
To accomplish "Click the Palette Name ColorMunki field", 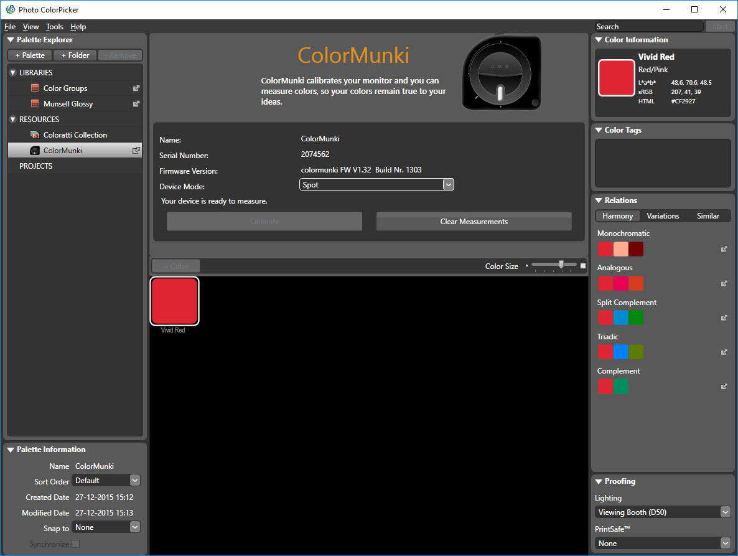I will [x=95, y=466].
